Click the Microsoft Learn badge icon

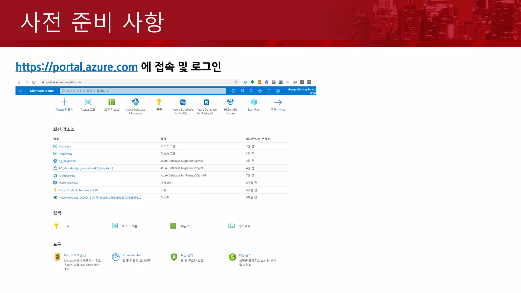pyautogui.click(x=57, y=257)
